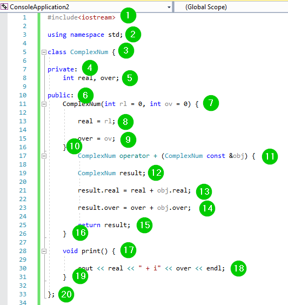This screenshot has height=305, width=288.
Task: Click the ComplexNum result declaration
Action: [111, 173]
